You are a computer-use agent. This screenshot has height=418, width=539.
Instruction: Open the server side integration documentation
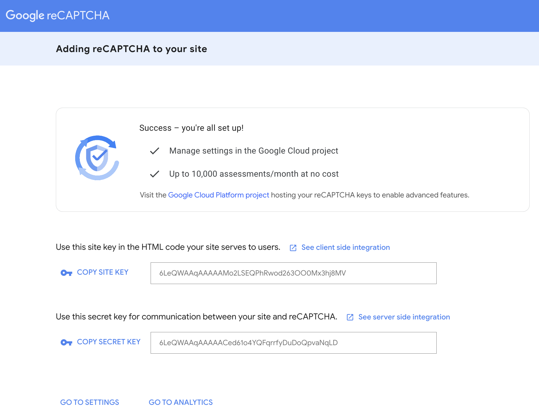click(x=404, y=317)
